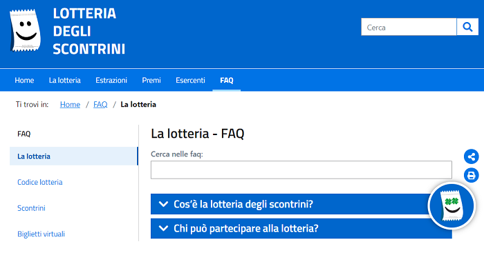484x255 pixels.
Task: Click the smiling receipt logo in the header
Action: 26,30
